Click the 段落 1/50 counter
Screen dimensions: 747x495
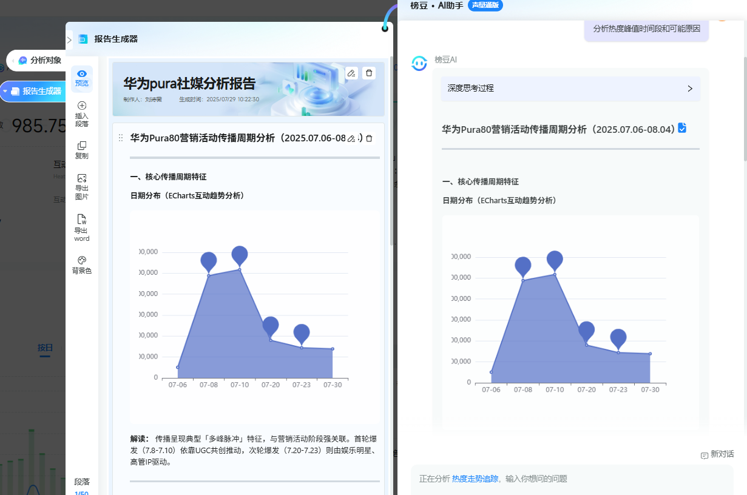[82, 487]
